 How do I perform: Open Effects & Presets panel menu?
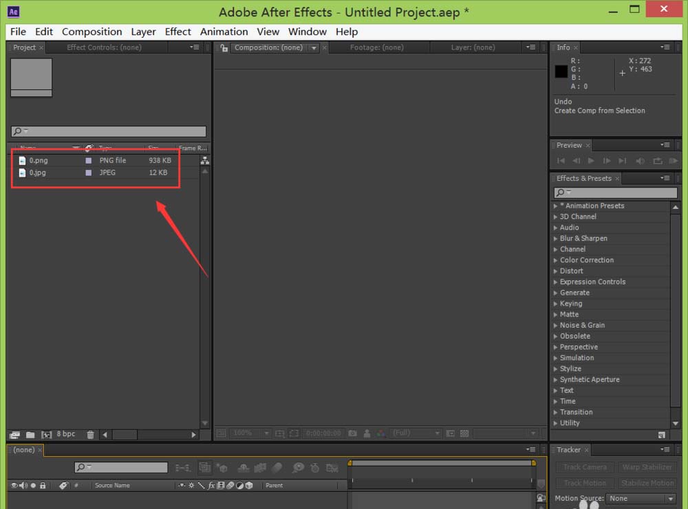(x=665, y=178)
